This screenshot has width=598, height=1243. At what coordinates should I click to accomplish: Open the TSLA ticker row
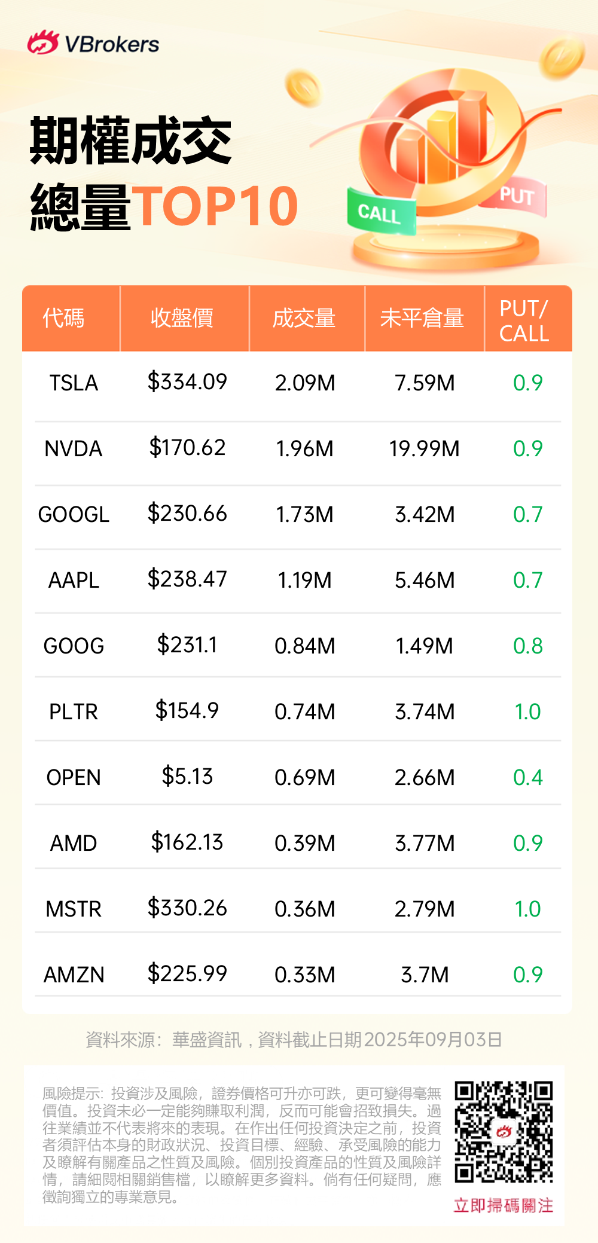[74, 383]
